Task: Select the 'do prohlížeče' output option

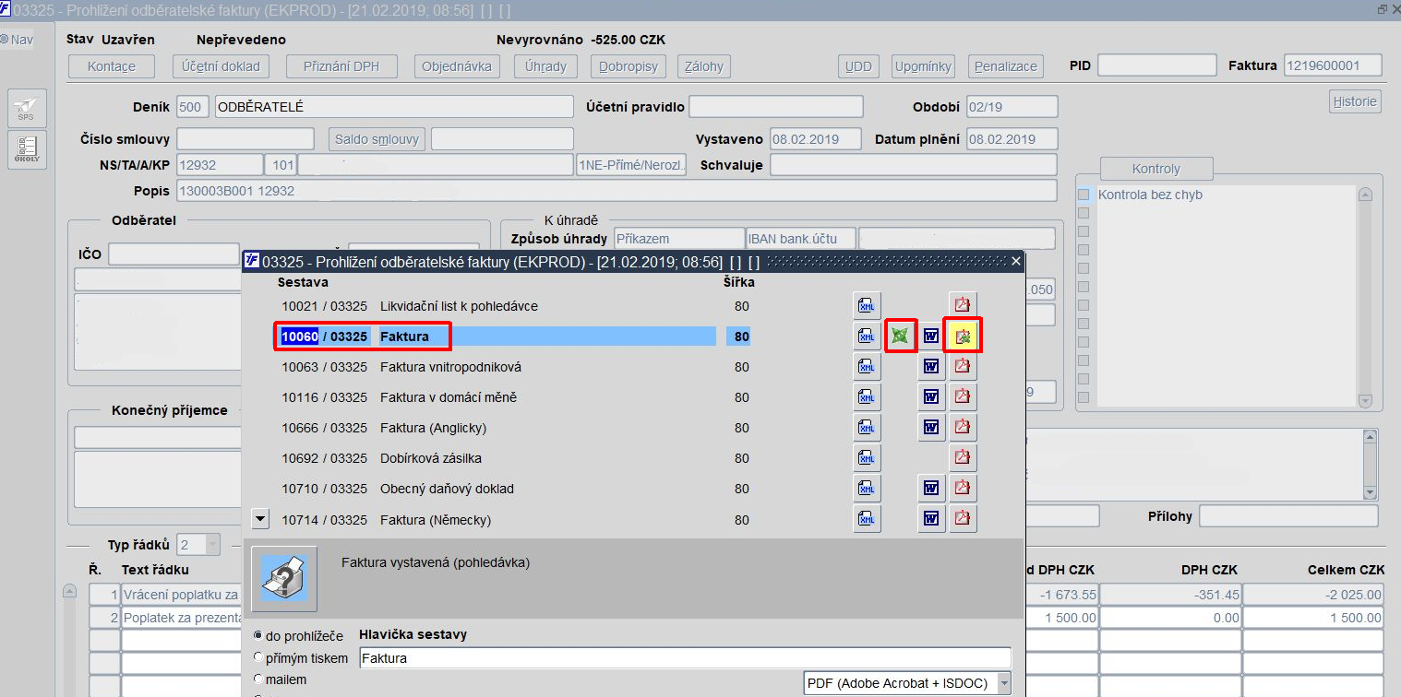Action: (258, 636)
